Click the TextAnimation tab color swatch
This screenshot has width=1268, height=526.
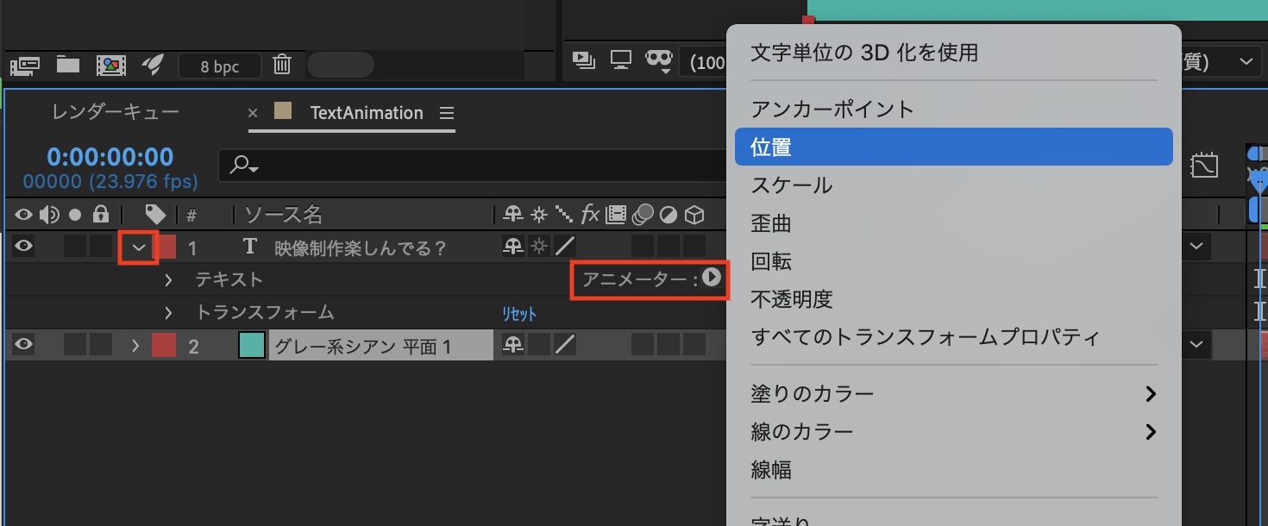pyautogui.click(x=283, y=111)
